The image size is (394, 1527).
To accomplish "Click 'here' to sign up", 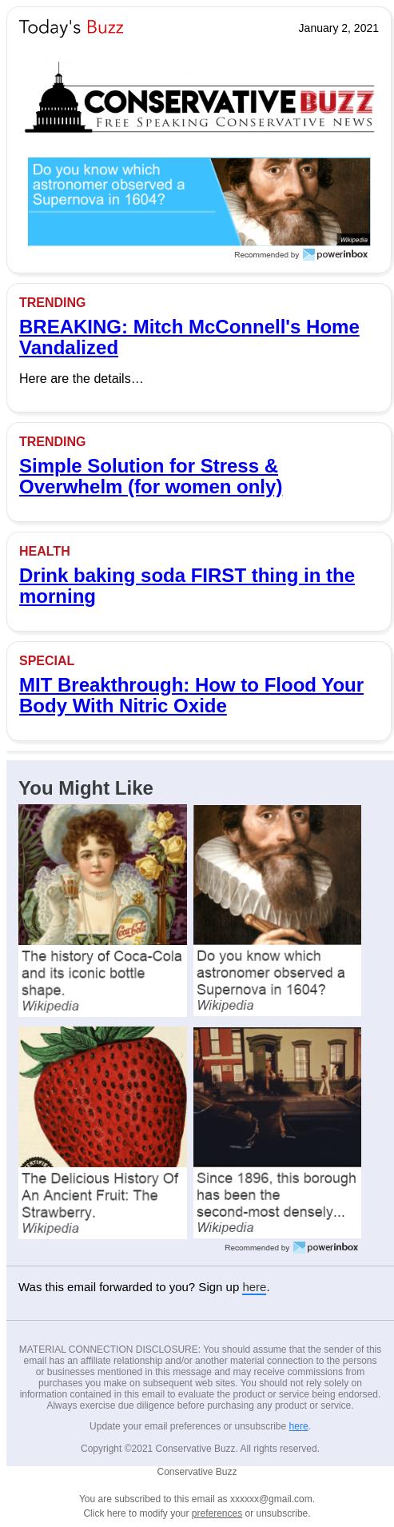I will pyautogui.click(x=254, y=1287).
